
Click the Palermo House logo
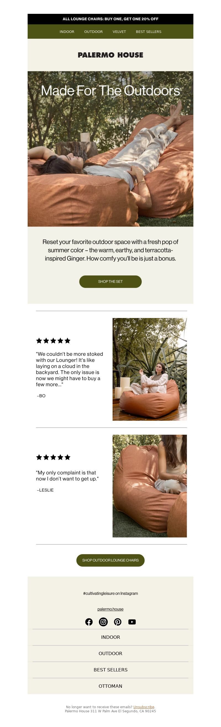pos(110,55)
